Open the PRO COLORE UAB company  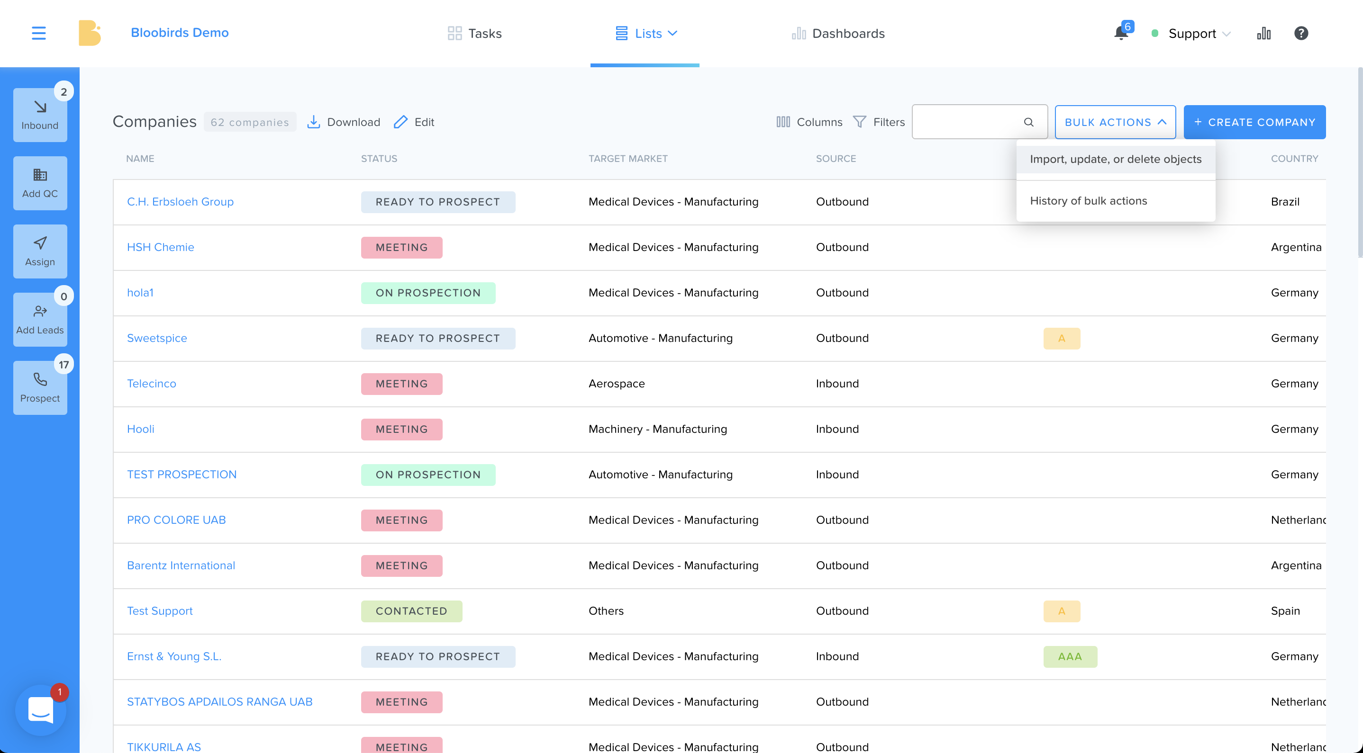(176, 520)
